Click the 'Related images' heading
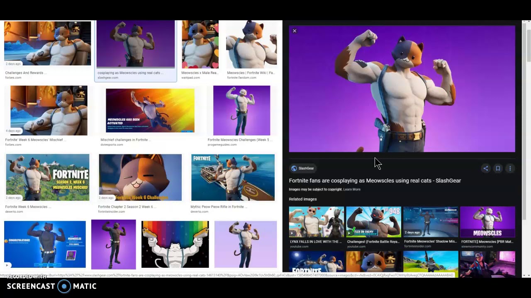Screen dimensions: 531x298 303,199
